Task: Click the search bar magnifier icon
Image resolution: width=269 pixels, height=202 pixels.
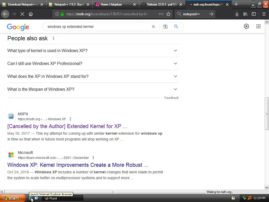Action: tap(179, 14)
